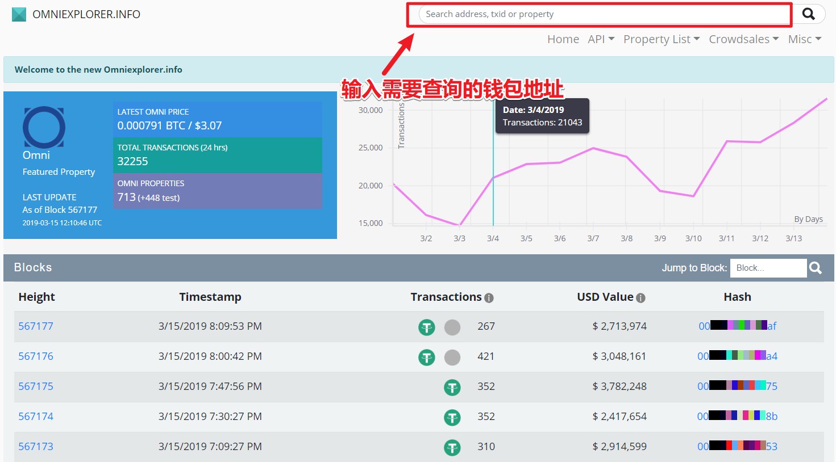Open block height 567177 link
836x462 pixels.
click(x=36, y=326)
